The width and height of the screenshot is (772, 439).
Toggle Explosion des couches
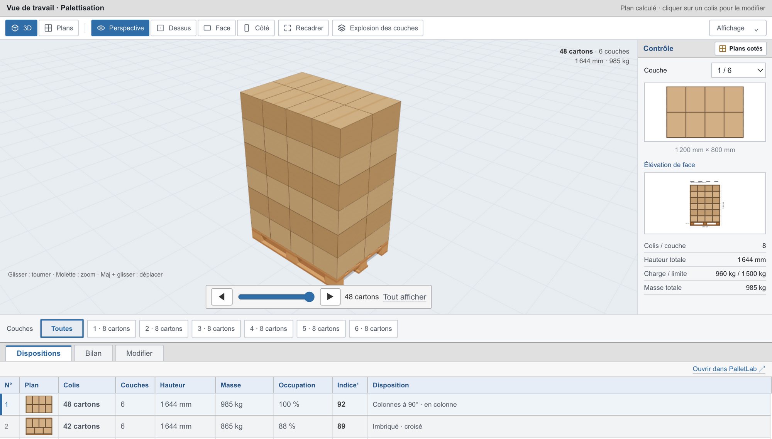click(378, 28)
